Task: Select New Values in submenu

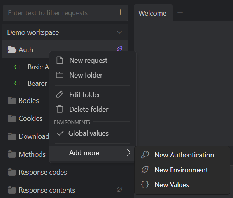Action: (182, 184)
